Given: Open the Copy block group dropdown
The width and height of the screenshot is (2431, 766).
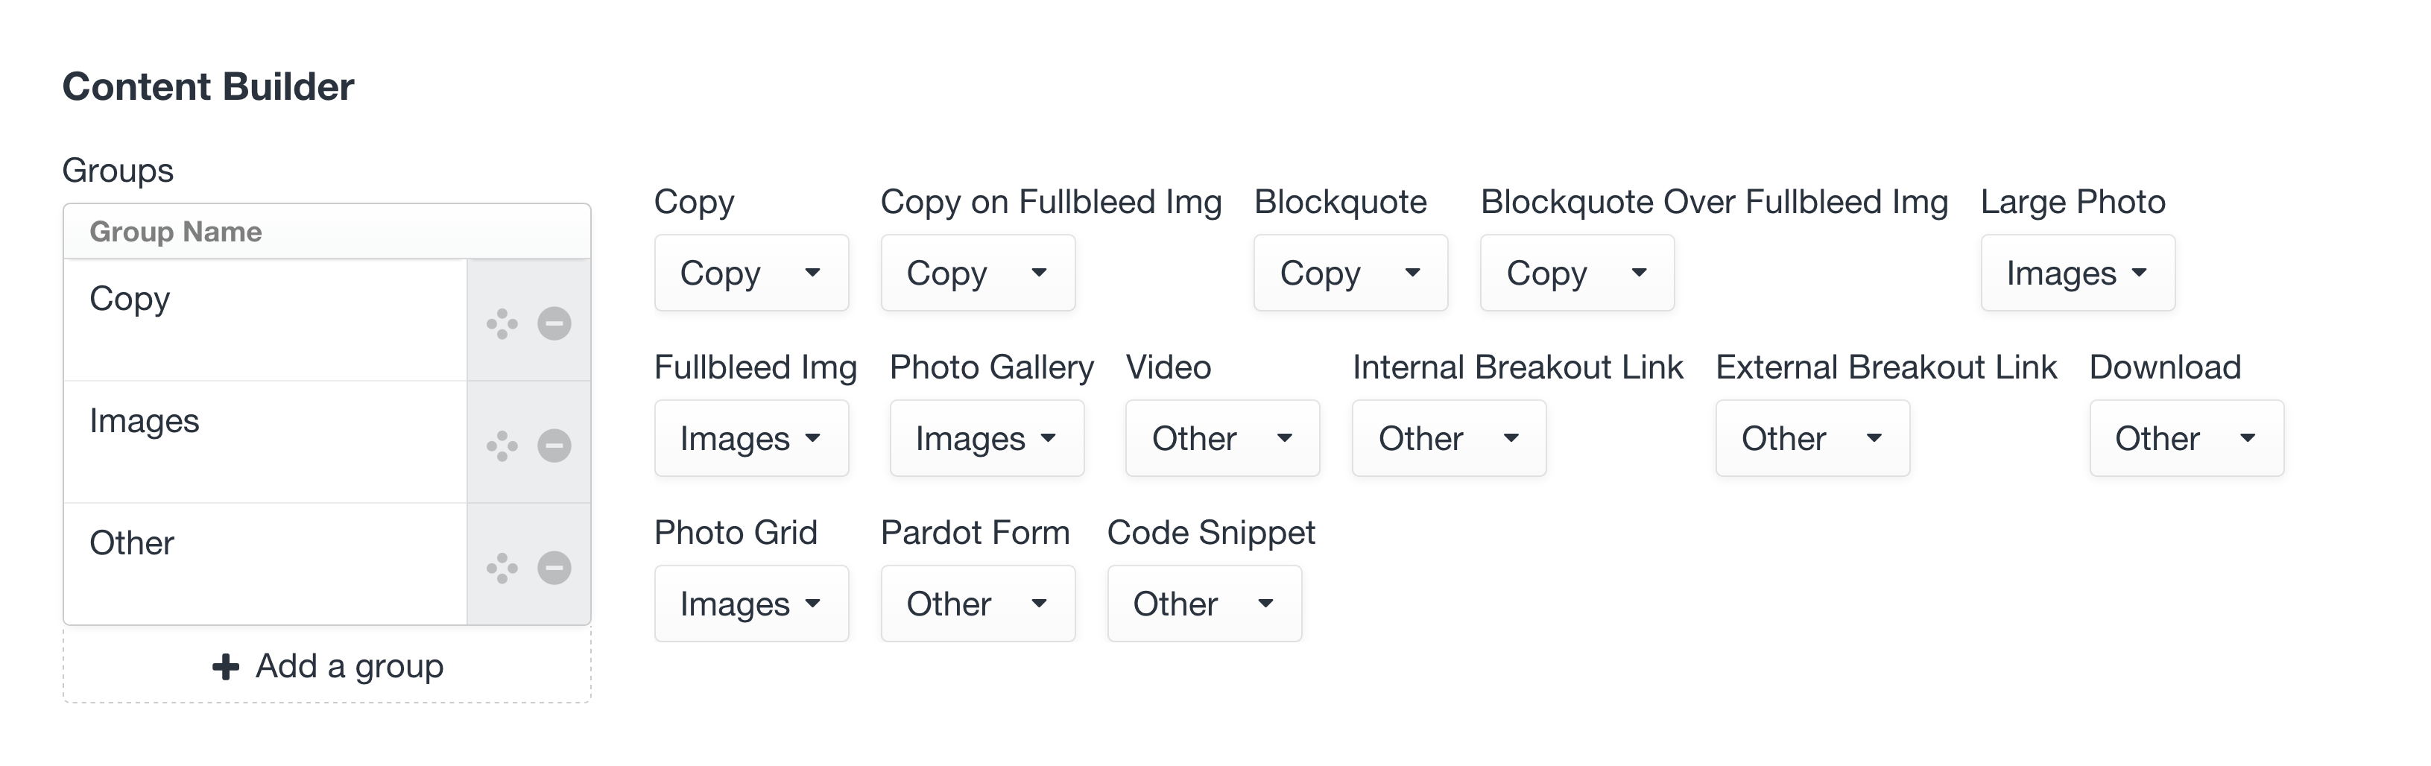Looking at the screenshot, I should pos(751,273).
